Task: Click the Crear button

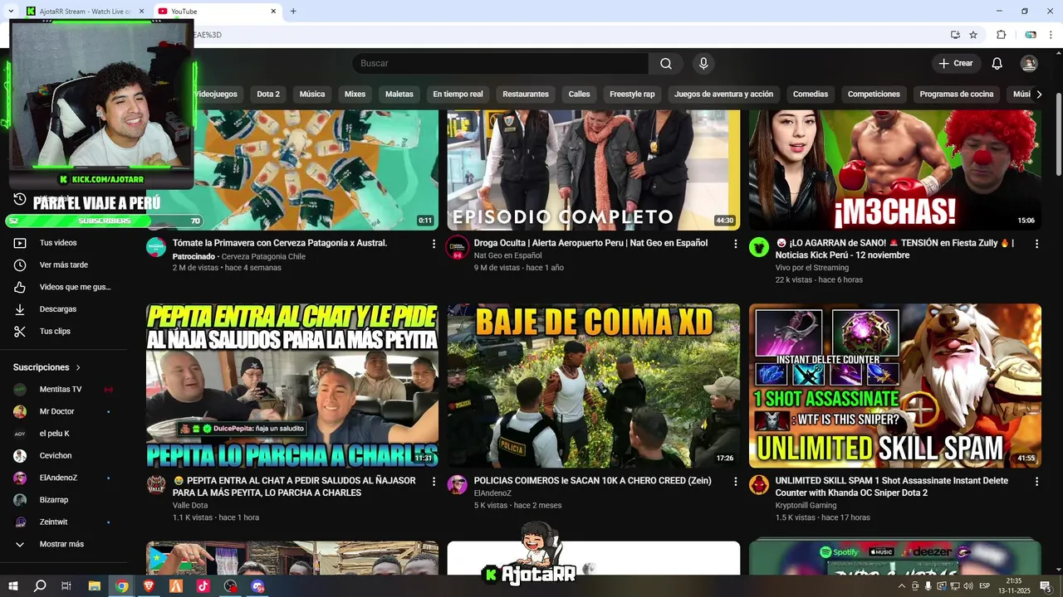Action: 956,64
